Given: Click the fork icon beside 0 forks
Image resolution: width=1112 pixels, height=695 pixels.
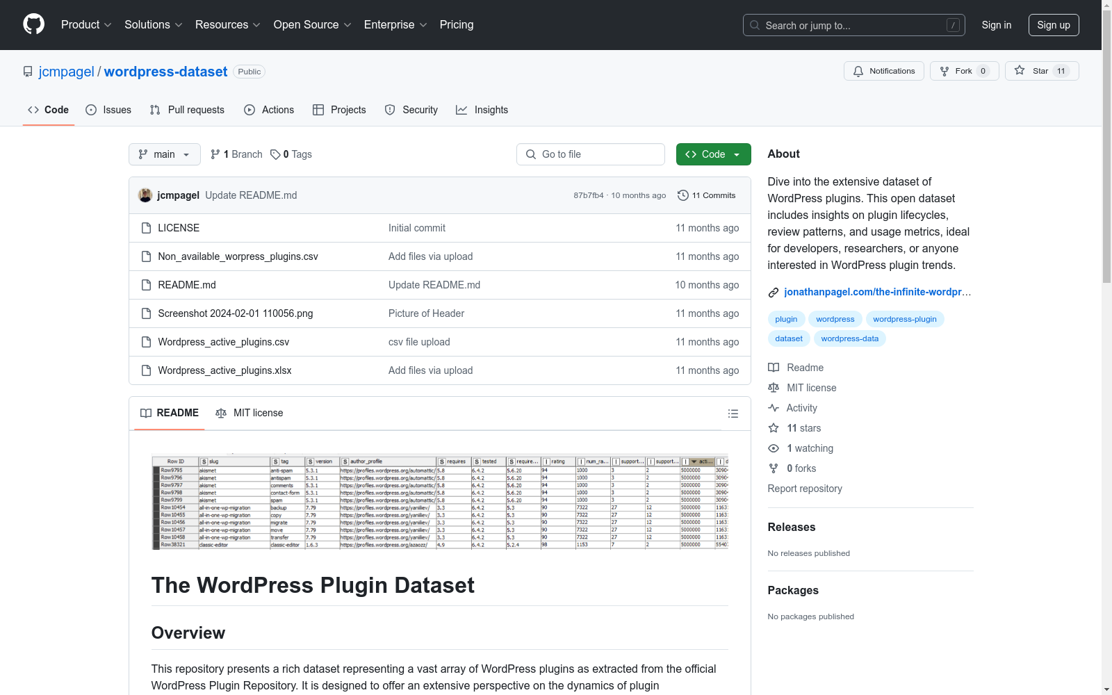Looking at the screenshot, I should (x=774, y=468).
